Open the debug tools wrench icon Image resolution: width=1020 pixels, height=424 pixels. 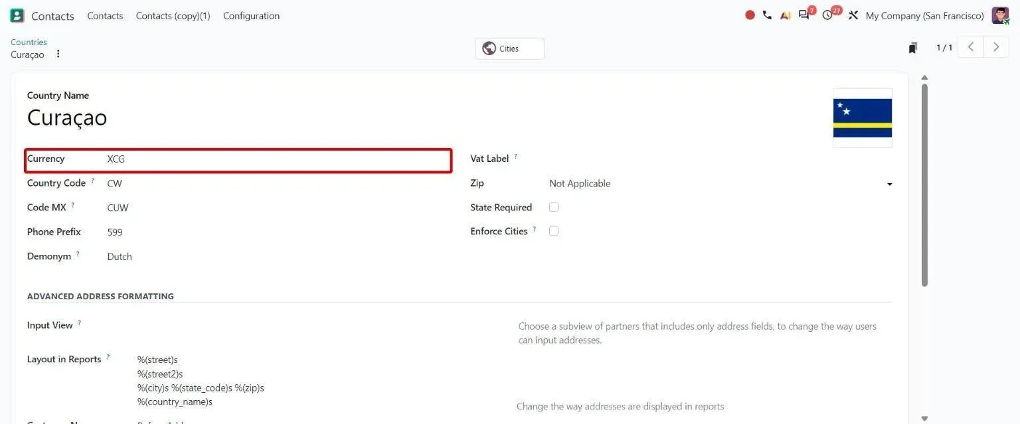point(853,15)
